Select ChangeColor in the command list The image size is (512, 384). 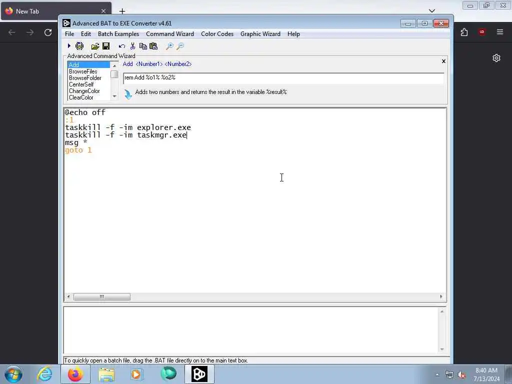(89, 91)
